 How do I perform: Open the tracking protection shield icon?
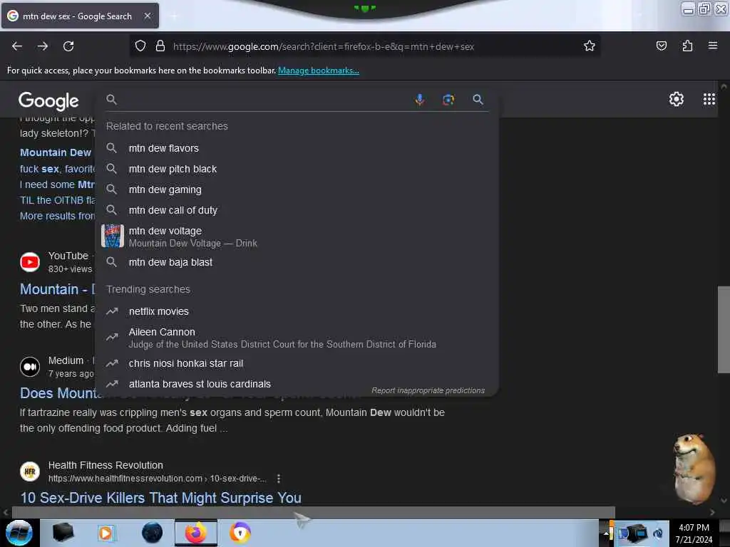(140, 46)
